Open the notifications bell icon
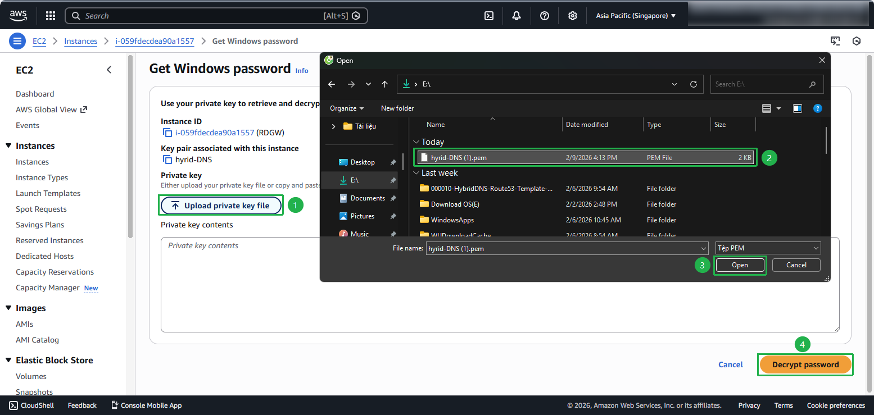Viewport: 874px width, 415px height. point(517,16)
